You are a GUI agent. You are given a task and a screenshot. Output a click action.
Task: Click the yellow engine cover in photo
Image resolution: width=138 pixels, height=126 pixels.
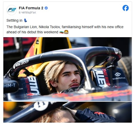(x=37, y=49)
